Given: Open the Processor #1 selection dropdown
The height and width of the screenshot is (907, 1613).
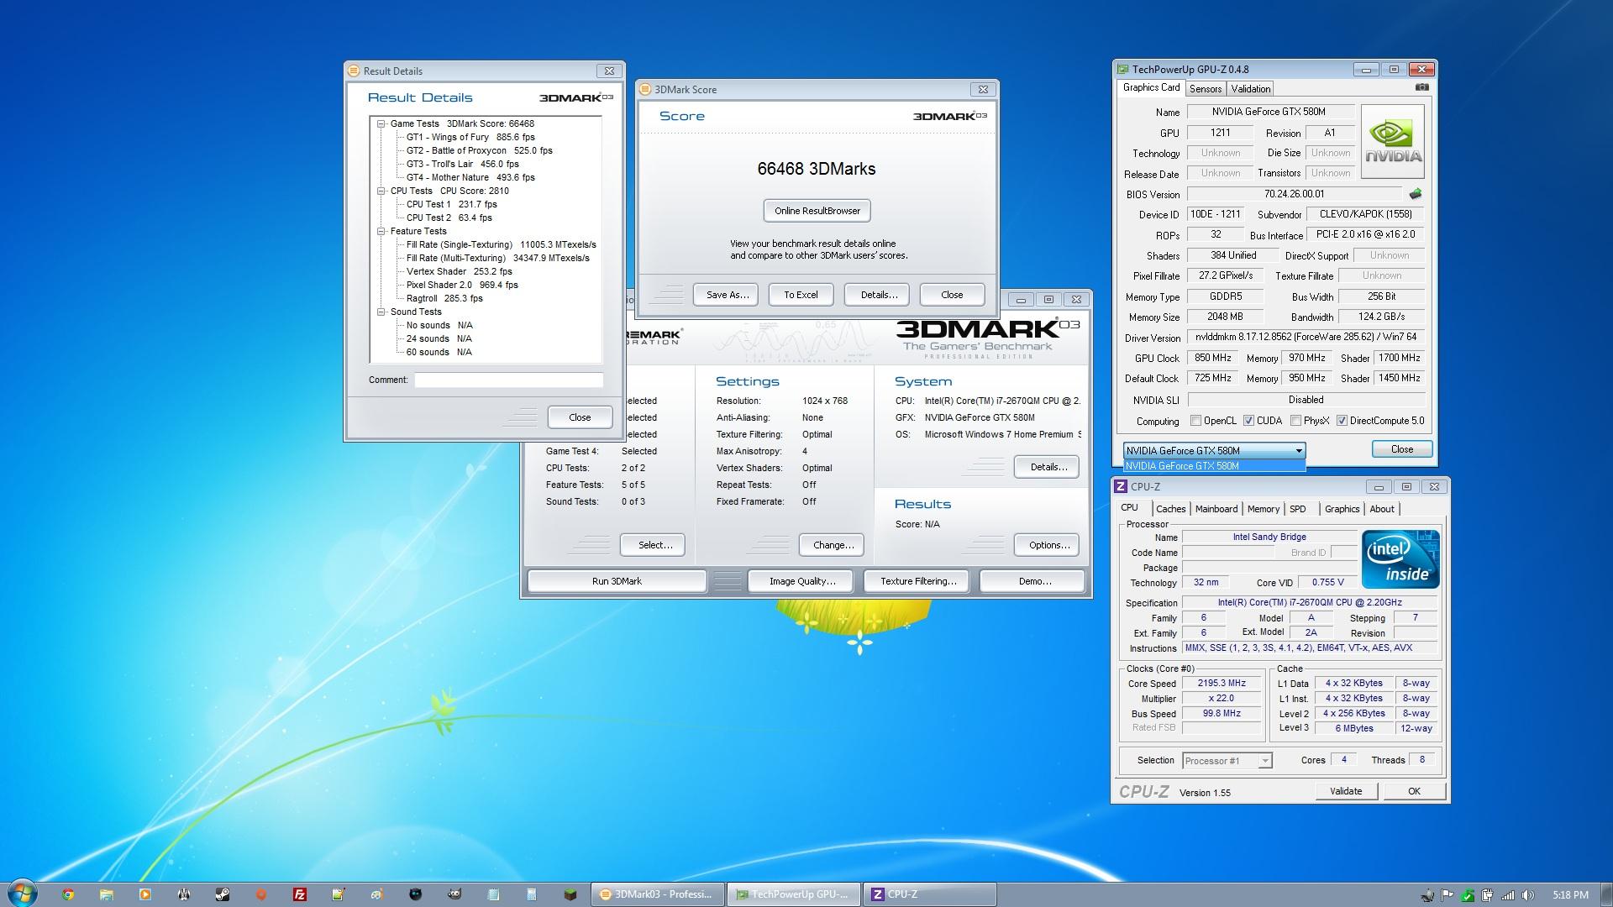Looking at the screenshot, I should (1227, 761).
